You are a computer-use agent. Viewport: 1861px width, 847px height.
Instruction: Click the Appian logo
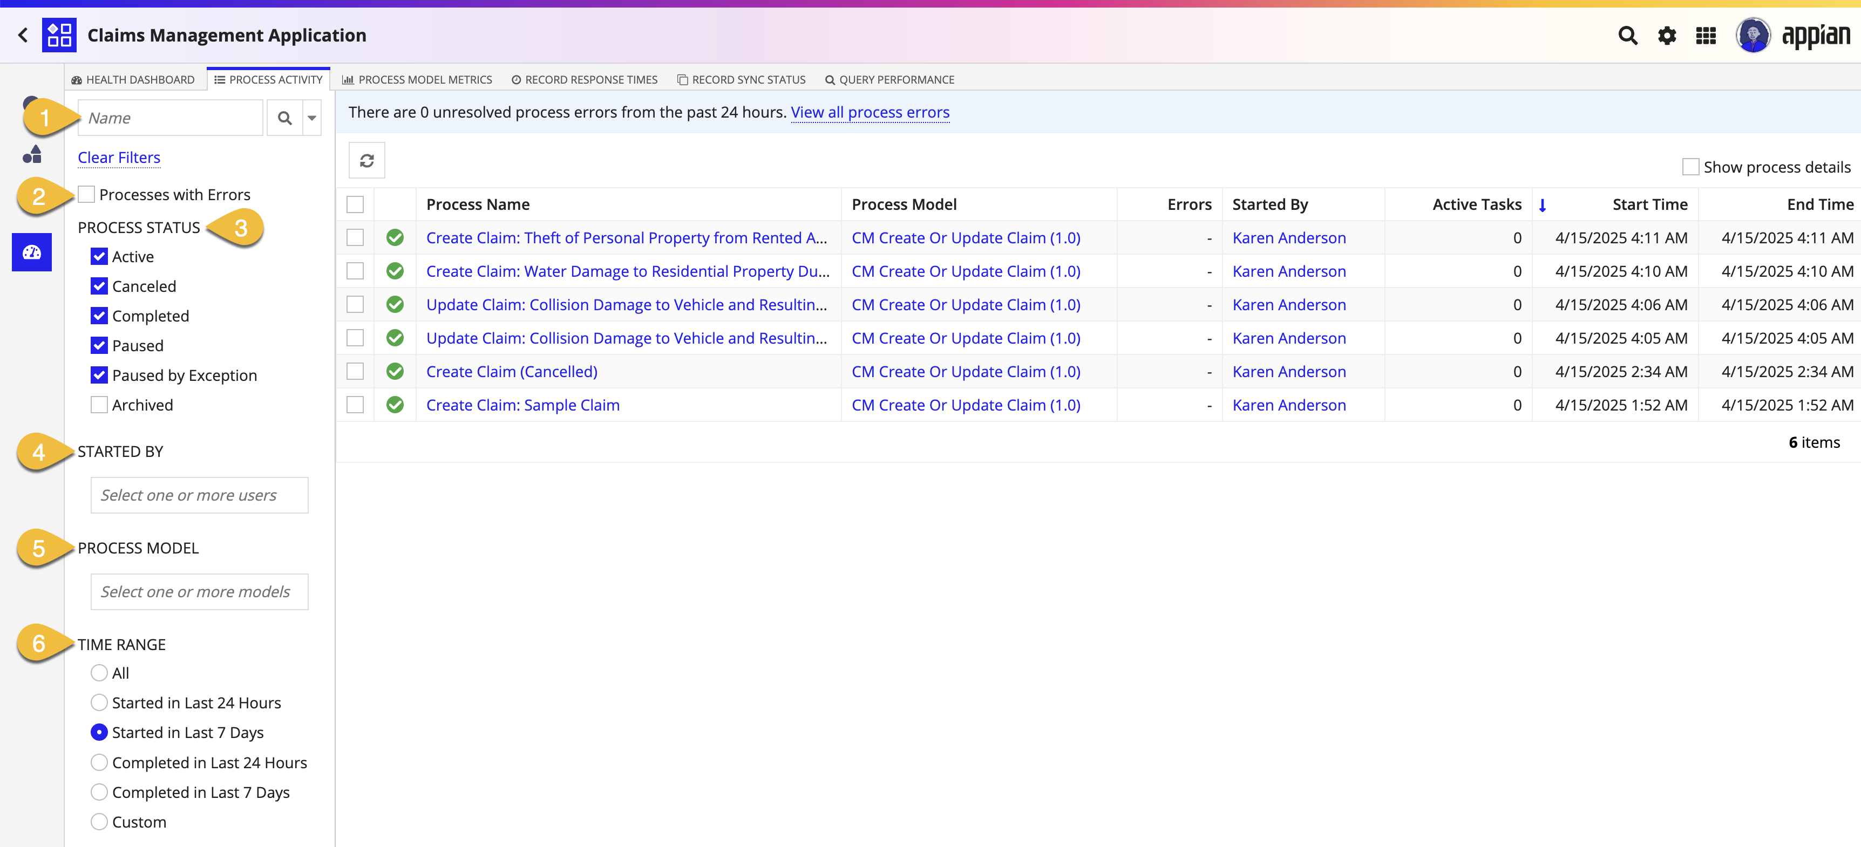1816,36
